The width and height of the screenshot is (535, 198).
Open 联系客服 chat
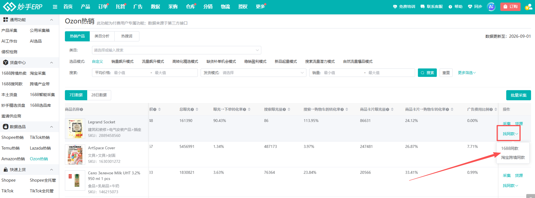coord(432,6)
